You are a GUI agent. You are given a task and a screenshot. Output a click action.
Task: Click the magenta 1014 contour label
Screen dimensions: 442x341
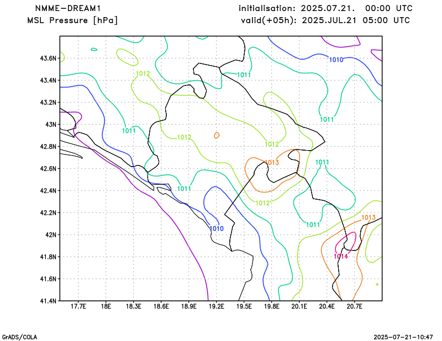click(341, 256)
